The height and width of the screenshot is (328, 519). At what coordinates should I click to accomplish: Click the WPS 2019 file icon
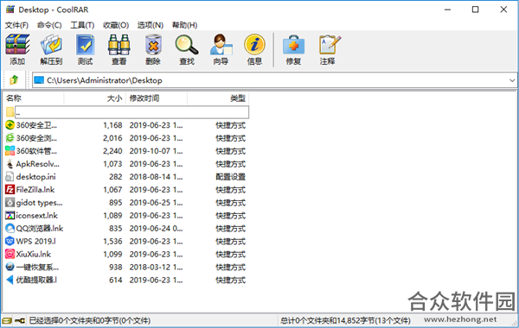(10, 241)
